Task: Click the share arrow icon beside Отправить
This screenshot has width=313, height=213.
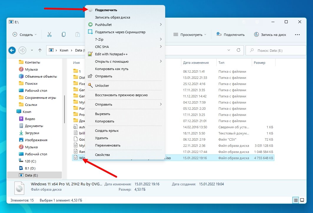Action: point(90,76)
